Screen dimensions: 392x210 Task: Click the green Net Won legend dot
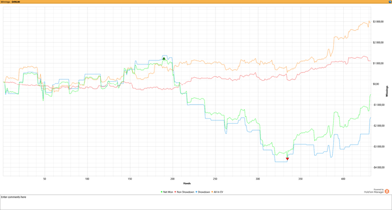[x=162, y=192]
